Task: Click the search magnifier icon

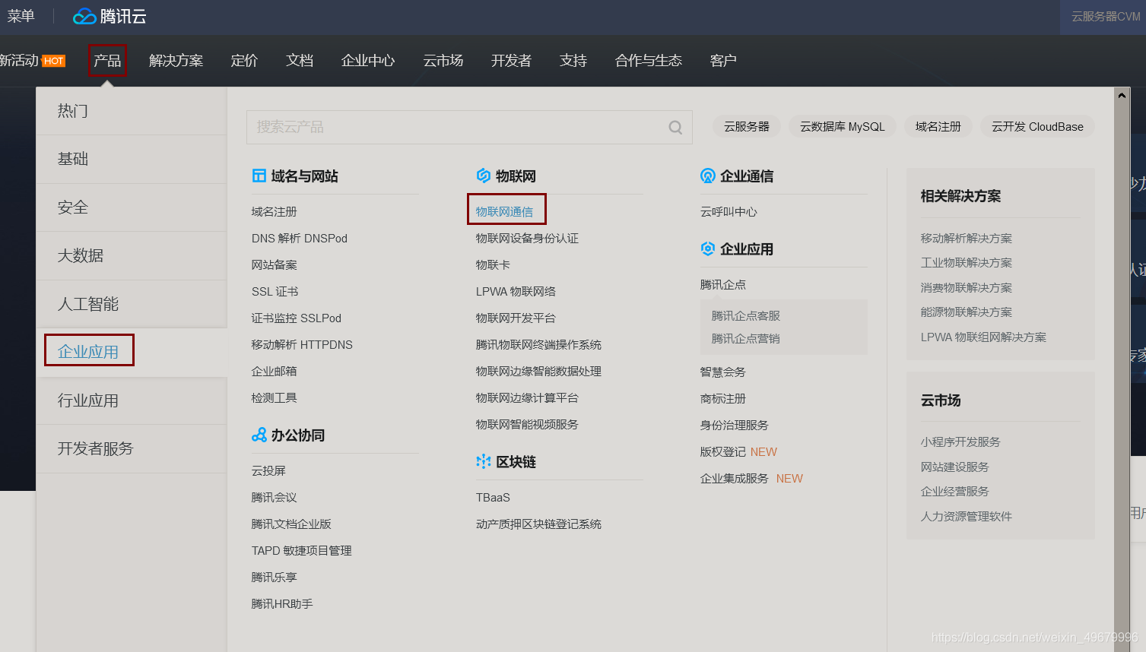Action: [675, 128]
